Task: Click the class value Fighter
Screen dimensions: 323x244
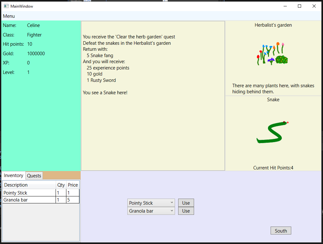Action: pyautogui.click(x=34, y=35)
